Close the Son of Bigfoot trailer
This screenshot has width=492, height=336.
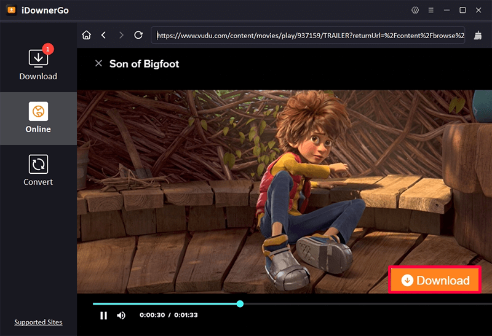(x=98, y=64)
